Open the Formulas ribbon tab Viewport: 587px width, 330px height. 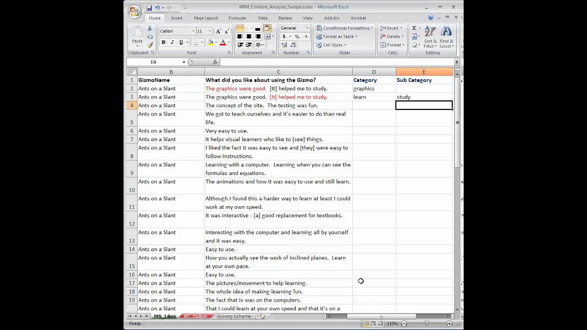[238, 18]
